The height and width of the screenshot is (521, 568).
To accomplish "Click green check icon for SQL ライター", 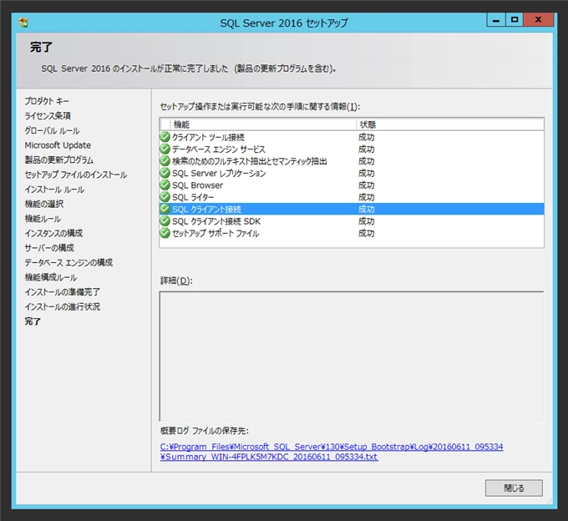I will click(165, 197).
